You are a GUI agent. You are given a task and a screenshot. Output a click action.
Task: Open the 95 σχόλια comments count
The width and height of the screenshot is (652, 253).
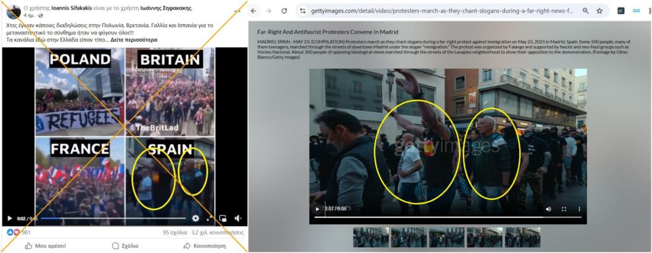pyautogui.click(x=175, y=233)
